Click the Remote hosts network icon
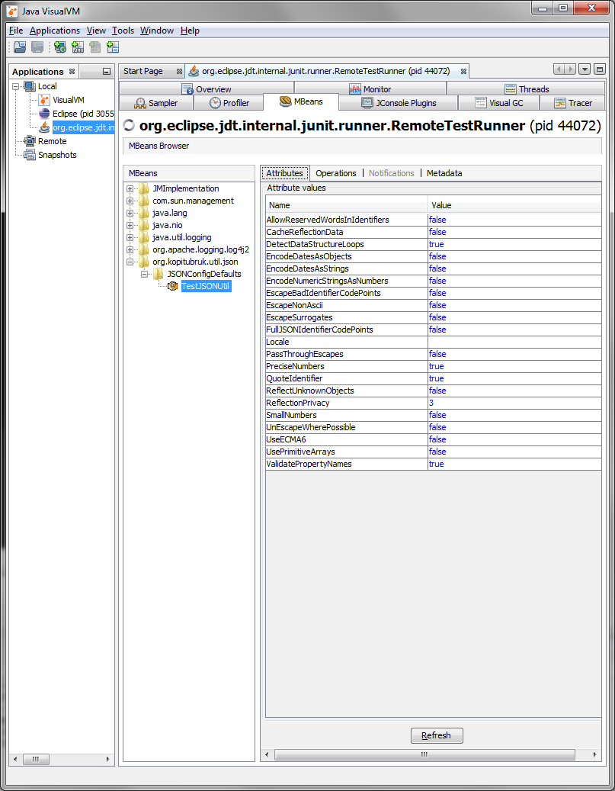The height and width of the screenshot is (791, 615). coord(29,141)
